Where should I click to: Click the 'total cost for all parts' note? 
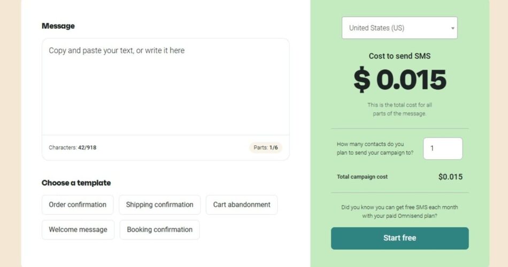(399, 109)
